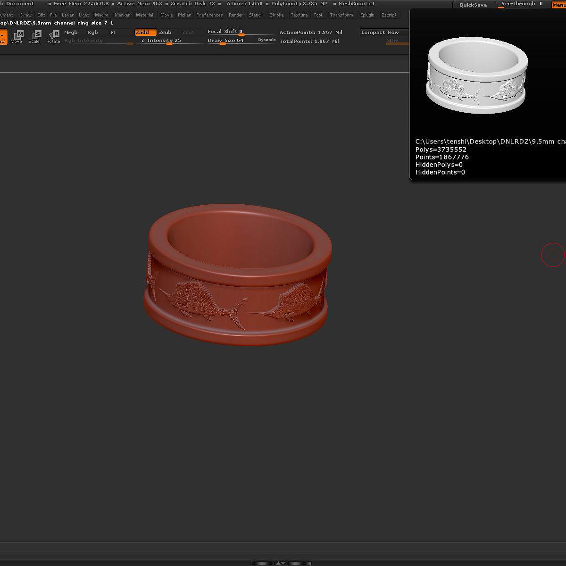Toggle Mrgb paint mode
The image size is (566, 566).
tap(74, 33)
